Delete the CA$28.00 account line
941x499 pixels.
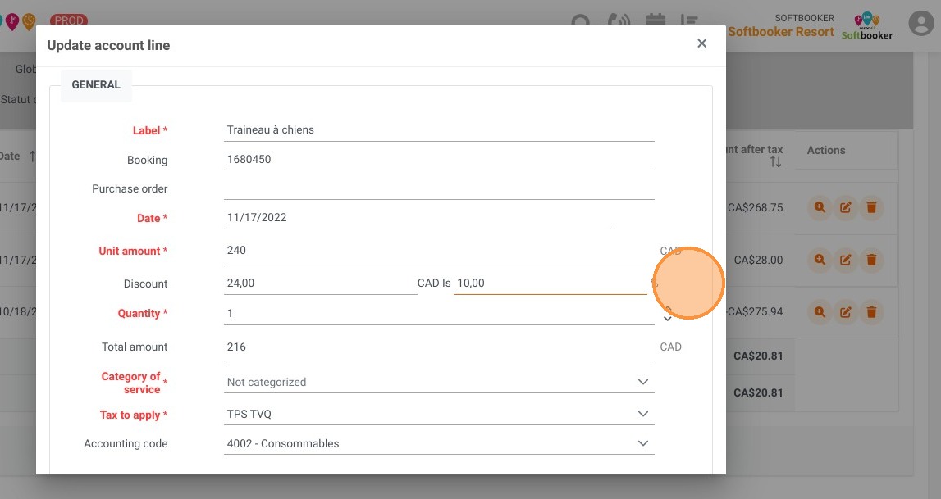[871, 260]
